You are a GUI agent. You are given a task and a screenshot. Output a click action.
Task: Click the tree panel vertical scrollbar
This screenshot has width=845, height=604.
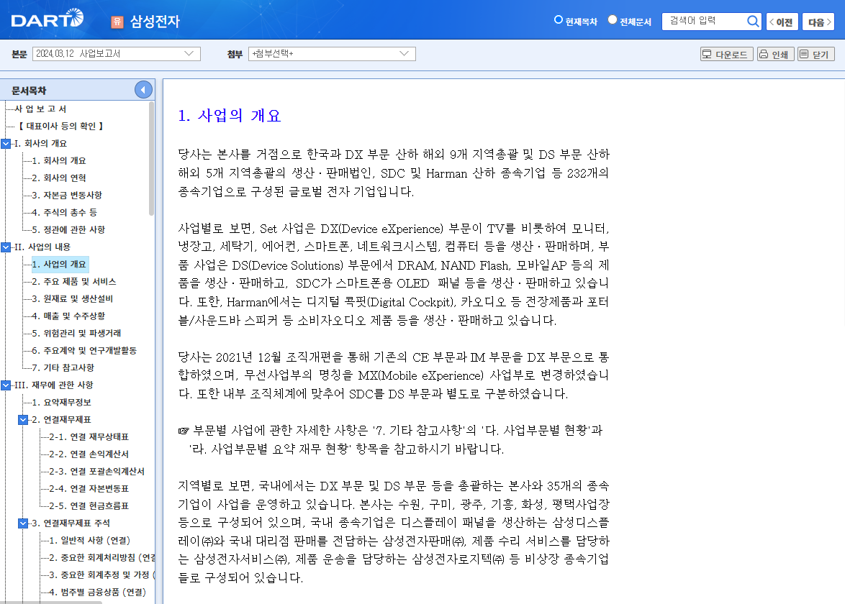coord(151,159)
